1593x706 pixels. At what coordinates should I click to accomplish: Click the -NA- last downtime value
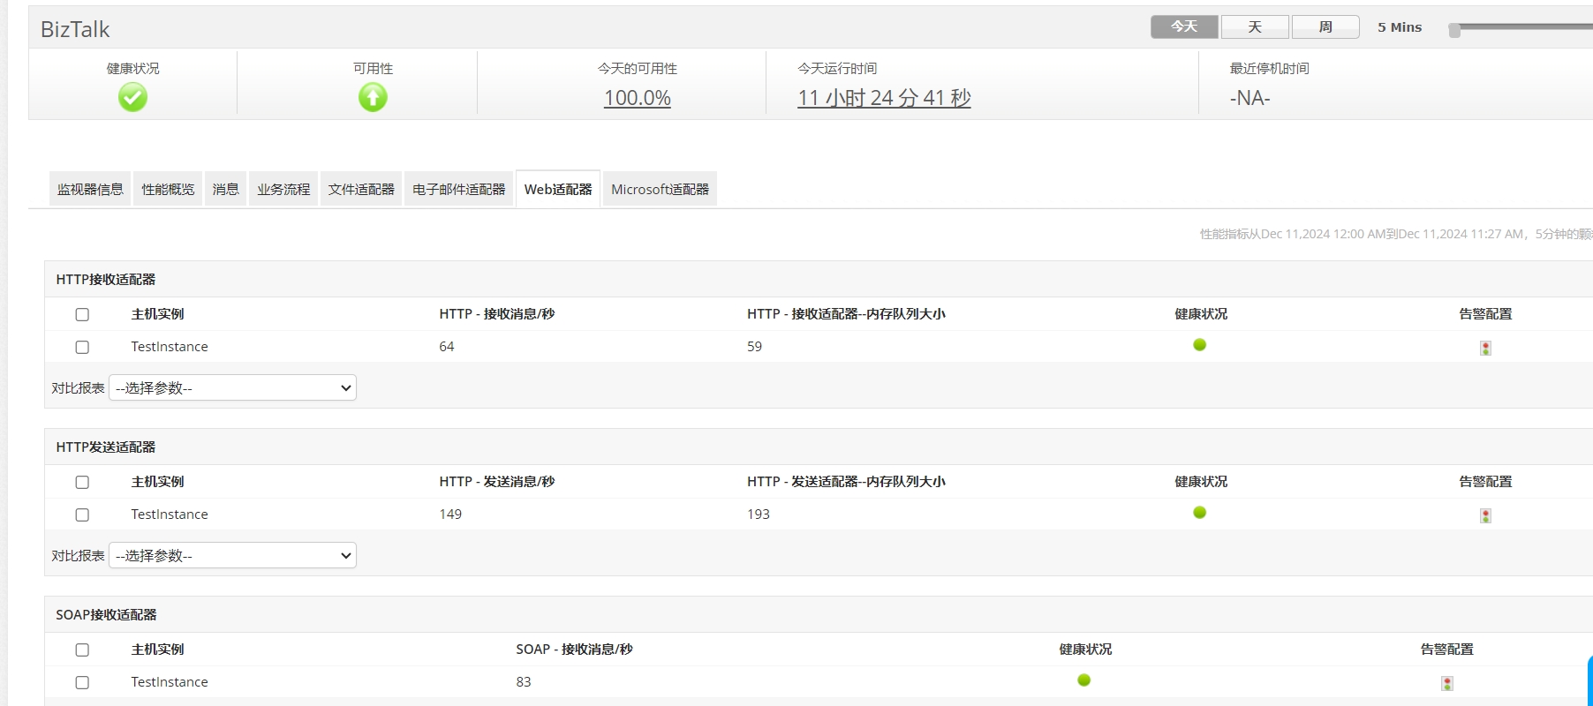(x=1249, y=98)
